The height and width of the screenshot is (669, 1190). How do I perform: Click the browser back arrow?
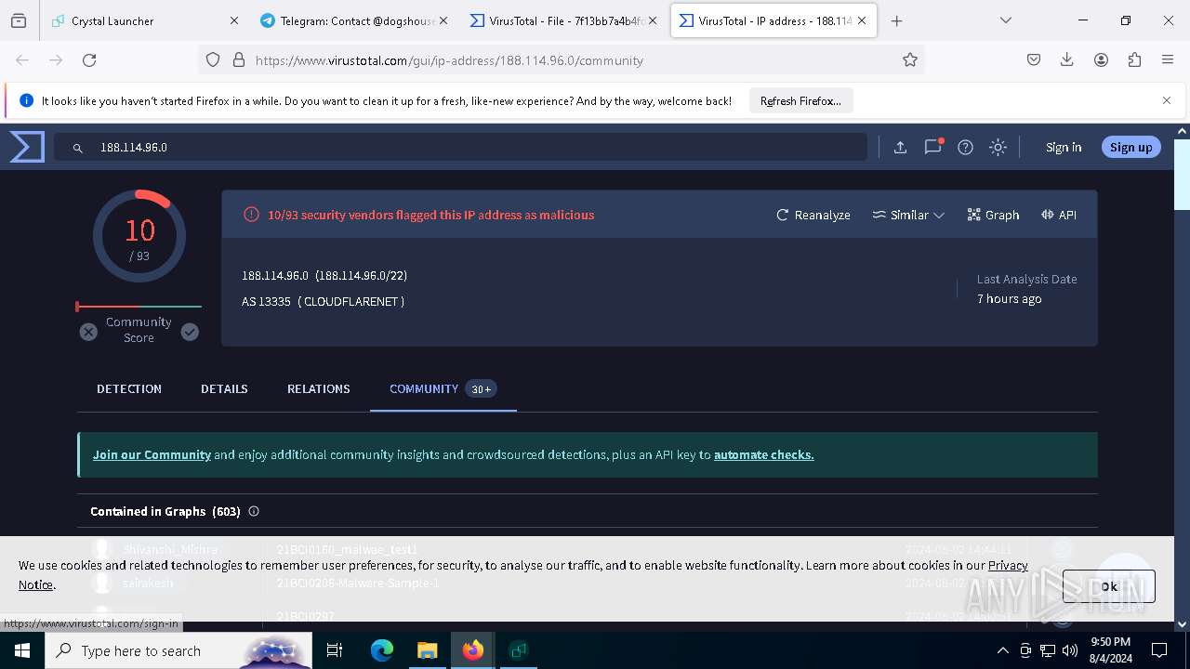(22, 59)
